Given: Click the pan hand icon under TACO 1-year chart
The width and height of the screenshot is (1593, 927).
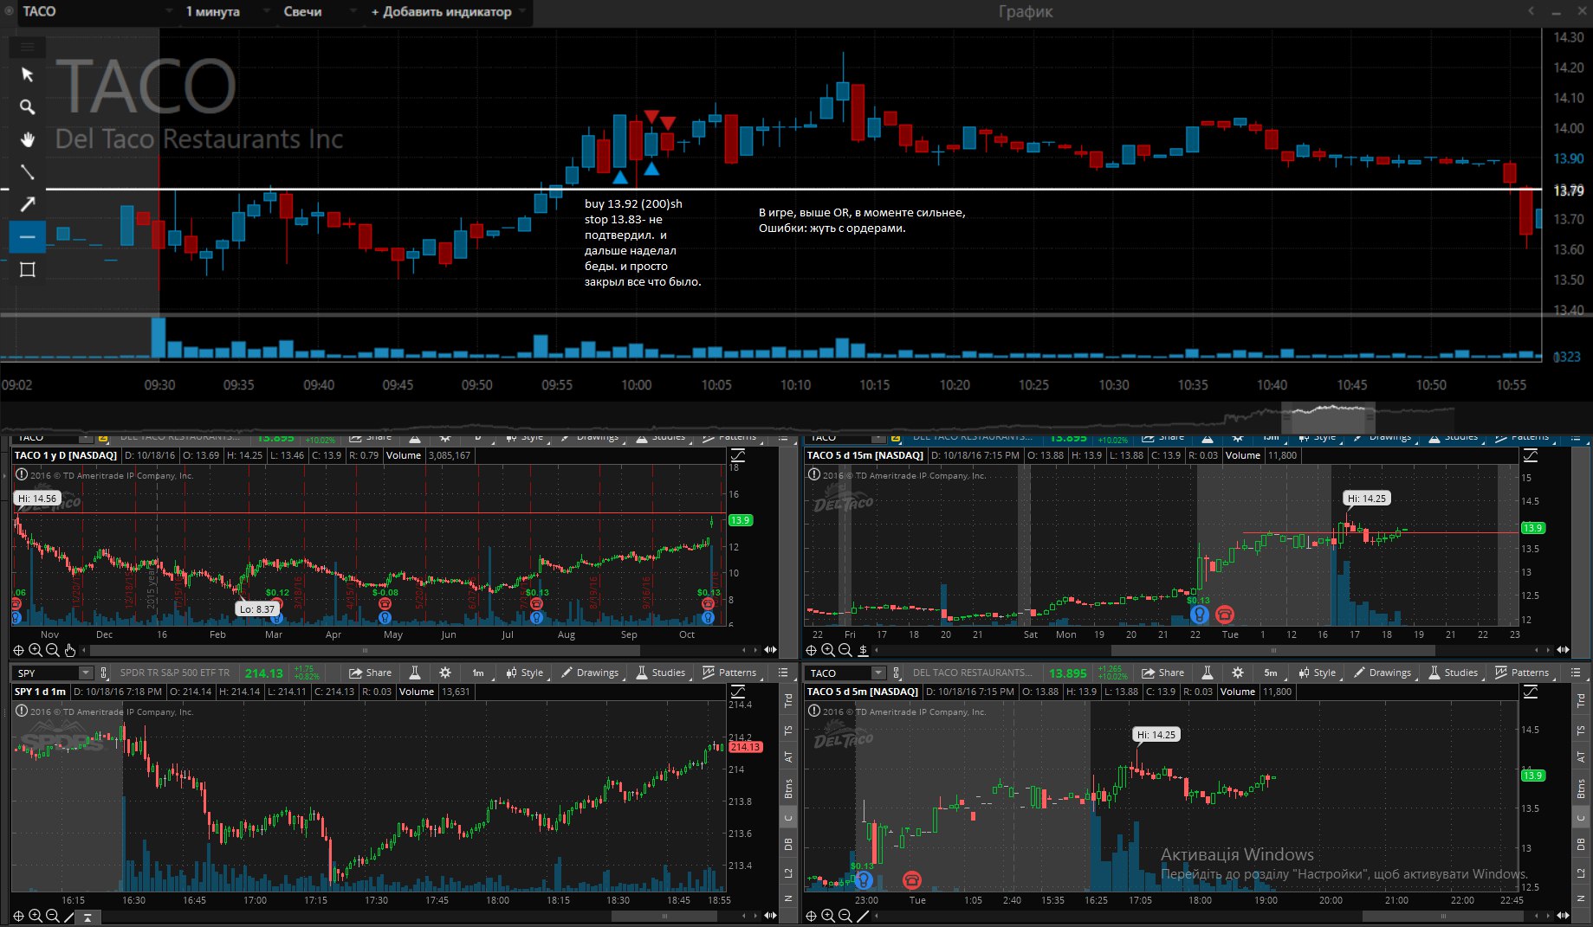Looking at the screenshot, I should coord(70,650).
